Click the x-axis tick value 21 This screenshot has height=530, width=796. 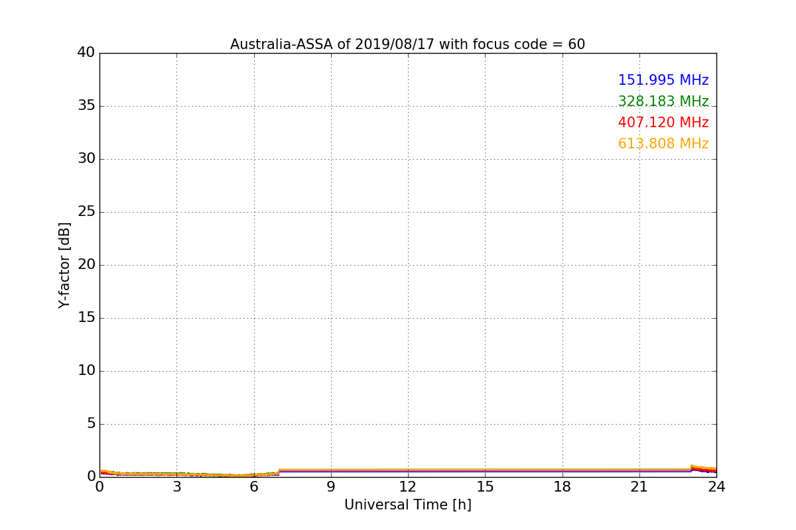(639, 487)
